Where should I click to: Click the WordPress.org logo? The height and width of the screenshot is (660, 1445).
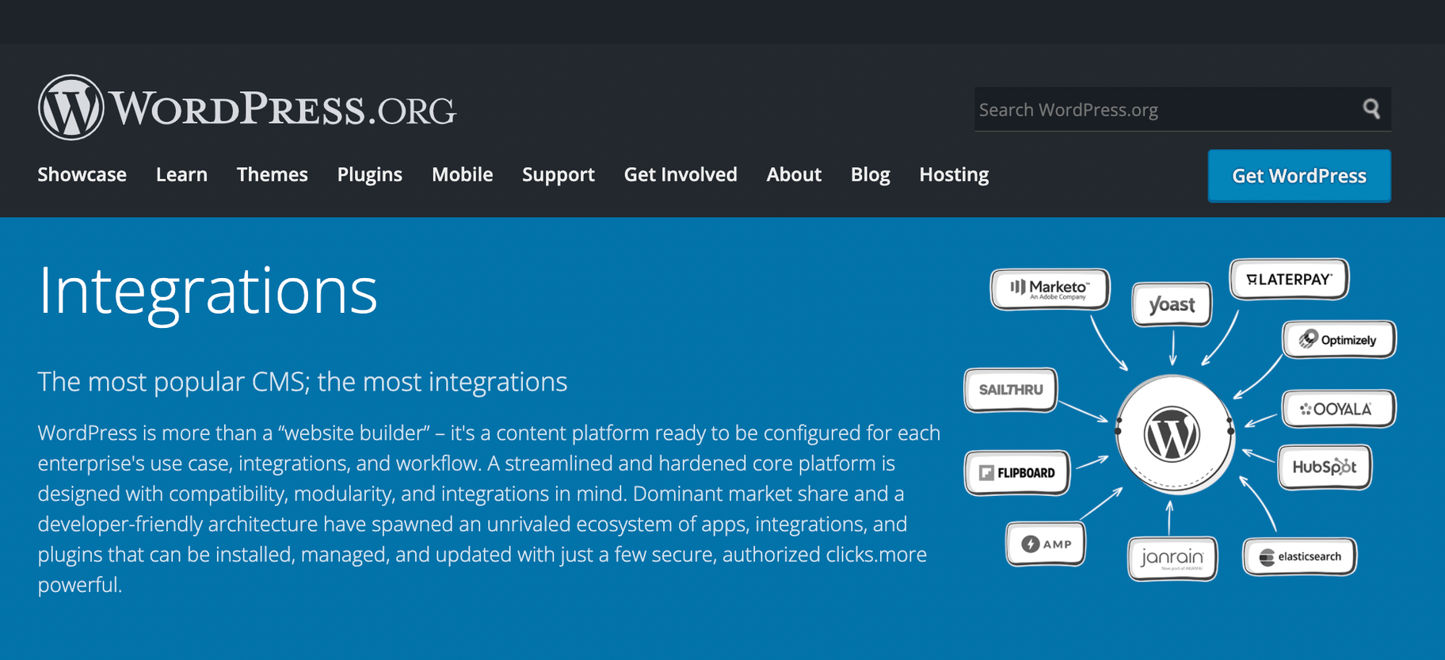246,108
